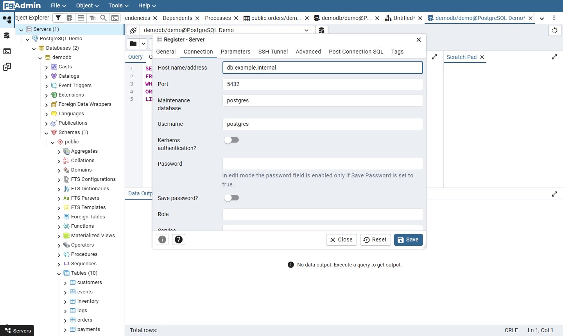563x336 pixels.
Task: Collapse the Tables (10) tree node
Action: (x=59, y=273)
